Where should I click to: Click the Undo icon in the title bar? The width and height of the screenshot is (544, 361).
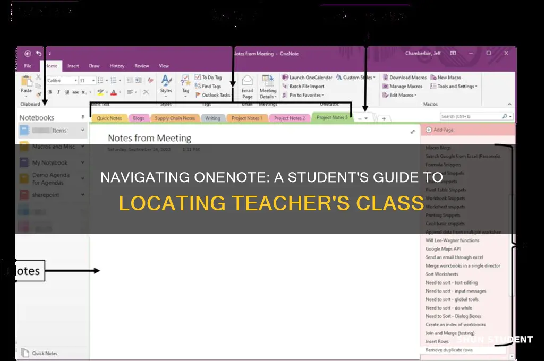[x=39, y=54]
